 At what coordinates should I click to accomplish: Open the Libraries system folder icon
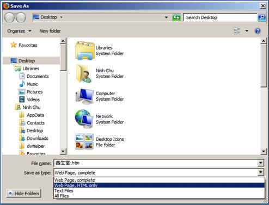point(85,51)
